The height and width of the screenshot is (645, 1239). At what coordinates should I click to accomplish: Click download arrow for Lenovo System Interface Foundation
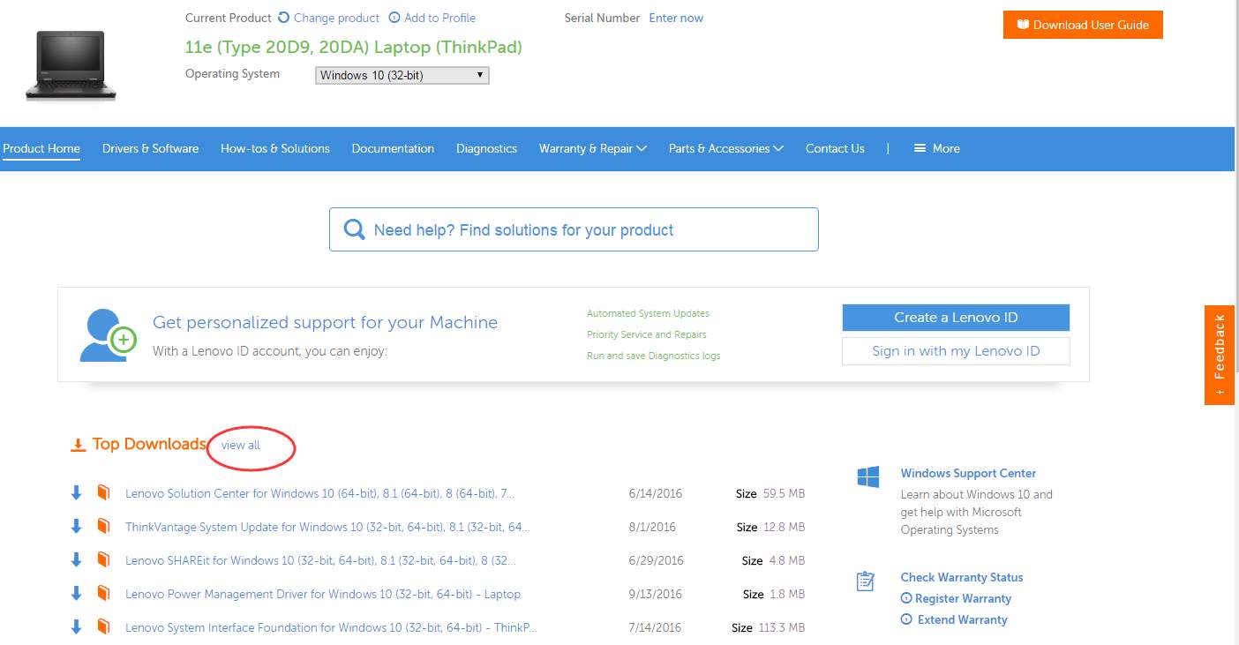coord(76,627)
